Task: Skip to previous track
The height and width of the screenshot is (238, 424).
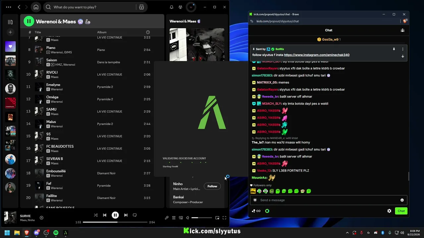Action: point(105,215)
